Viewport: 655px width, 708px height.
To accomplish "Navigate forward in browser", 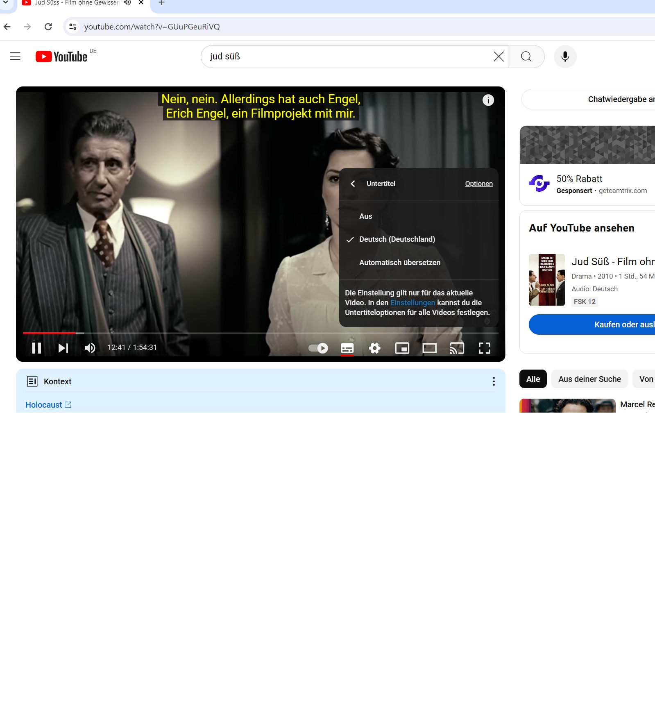I will click(27, 27).
